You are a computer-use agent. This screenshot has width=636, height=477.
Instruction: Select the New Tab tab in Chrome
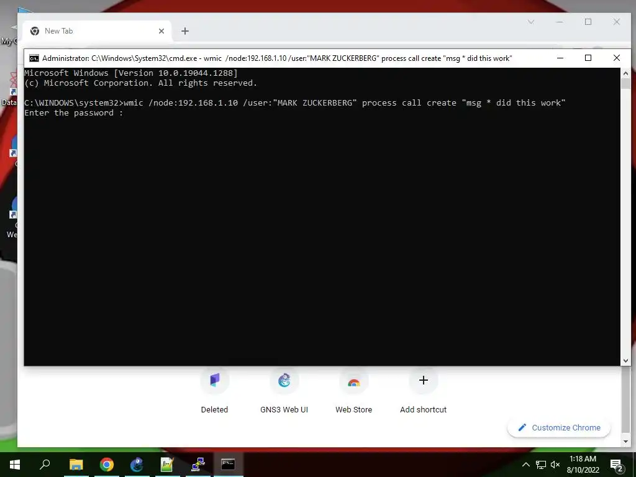98,31
